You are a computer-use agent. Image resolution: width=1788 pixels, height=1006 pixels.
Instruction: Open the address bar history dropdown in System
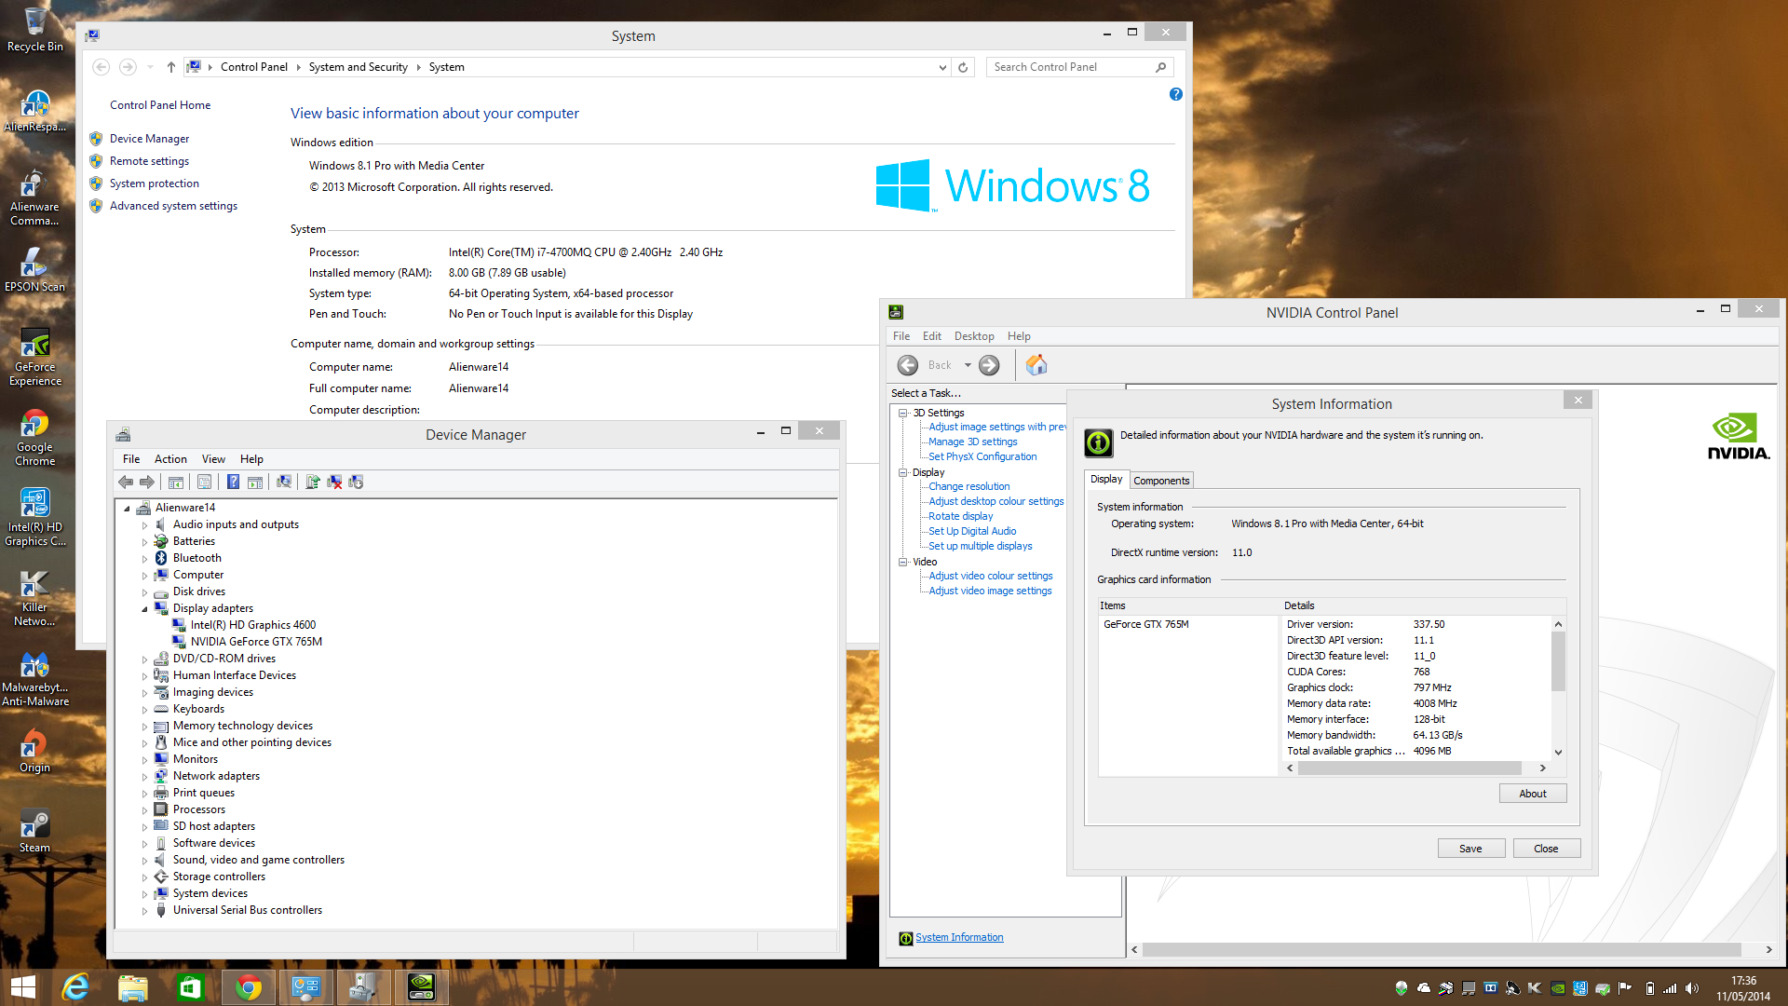pyautogui.click(x=942, y=67)
